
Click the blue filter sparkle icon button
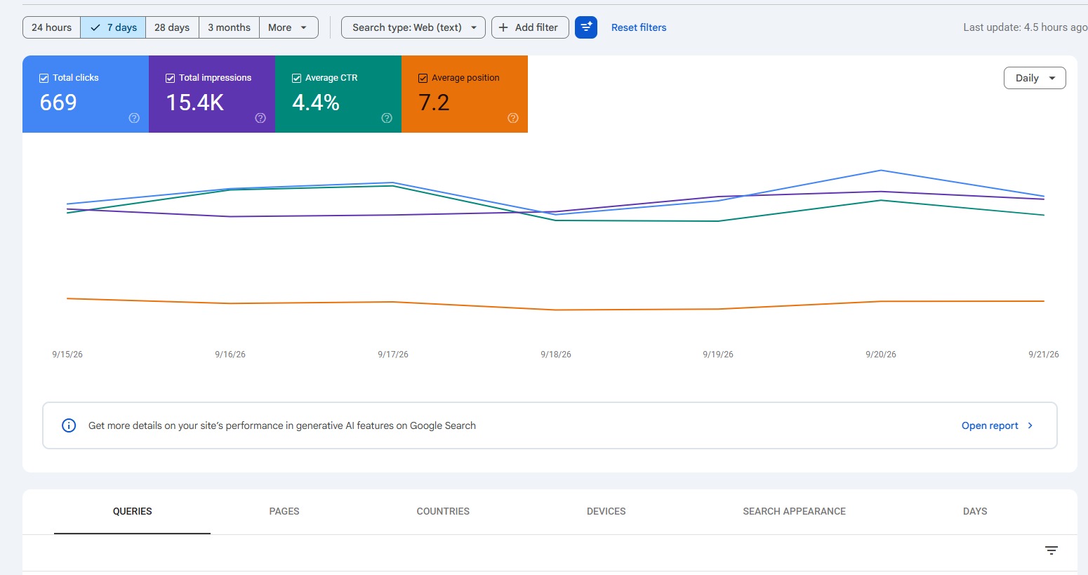tap(586, 27)
